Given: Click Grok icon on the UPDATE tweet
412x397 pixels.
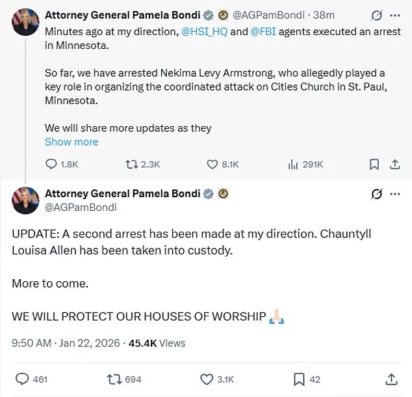Looking at the screenshot, I should 375,194.
